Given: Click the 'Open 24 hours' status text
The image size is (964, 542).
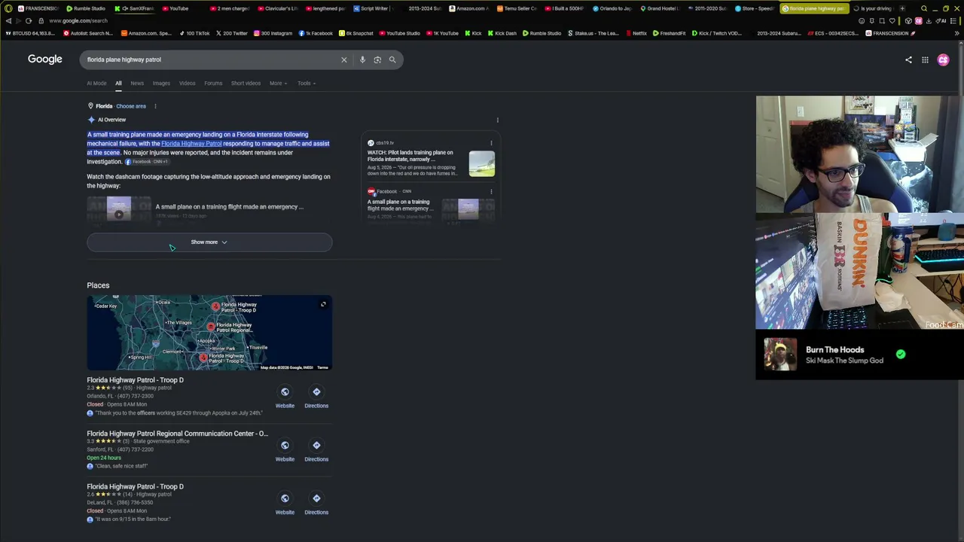Looking at the screenshot, I should pyautogui.click(x=104, y=458).
